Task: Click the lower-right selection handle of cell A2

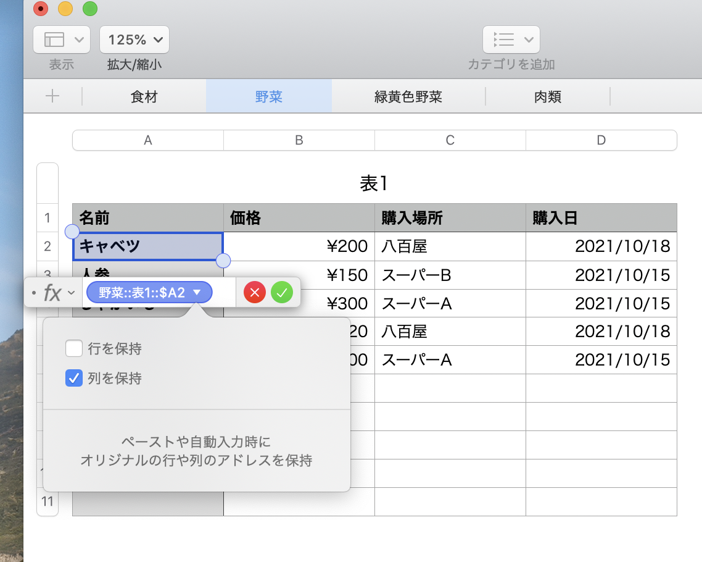Action: click(x=223, y=261)
